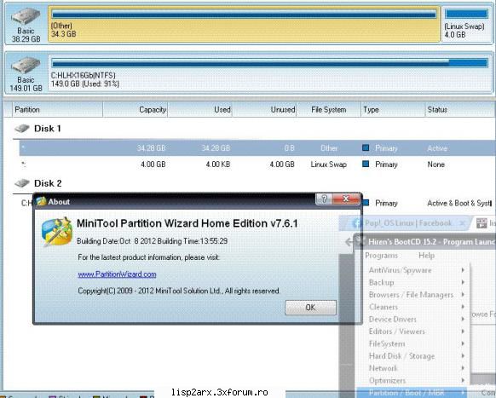Open Programs menu in Hiren's BootCD launcher
This screenshot has height=398, width=496.
tap(381, 256)
